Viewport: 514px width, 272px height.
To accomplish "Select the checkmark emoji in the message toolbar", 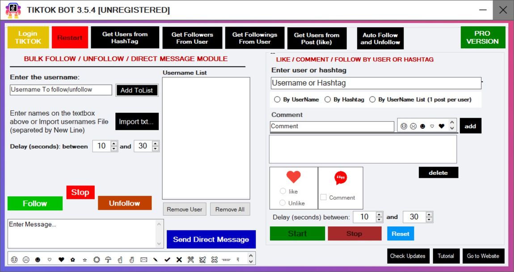I will [x=168, y=259].
